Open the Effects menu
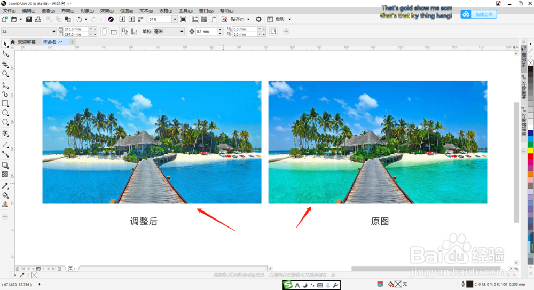 tap(107, 11)
